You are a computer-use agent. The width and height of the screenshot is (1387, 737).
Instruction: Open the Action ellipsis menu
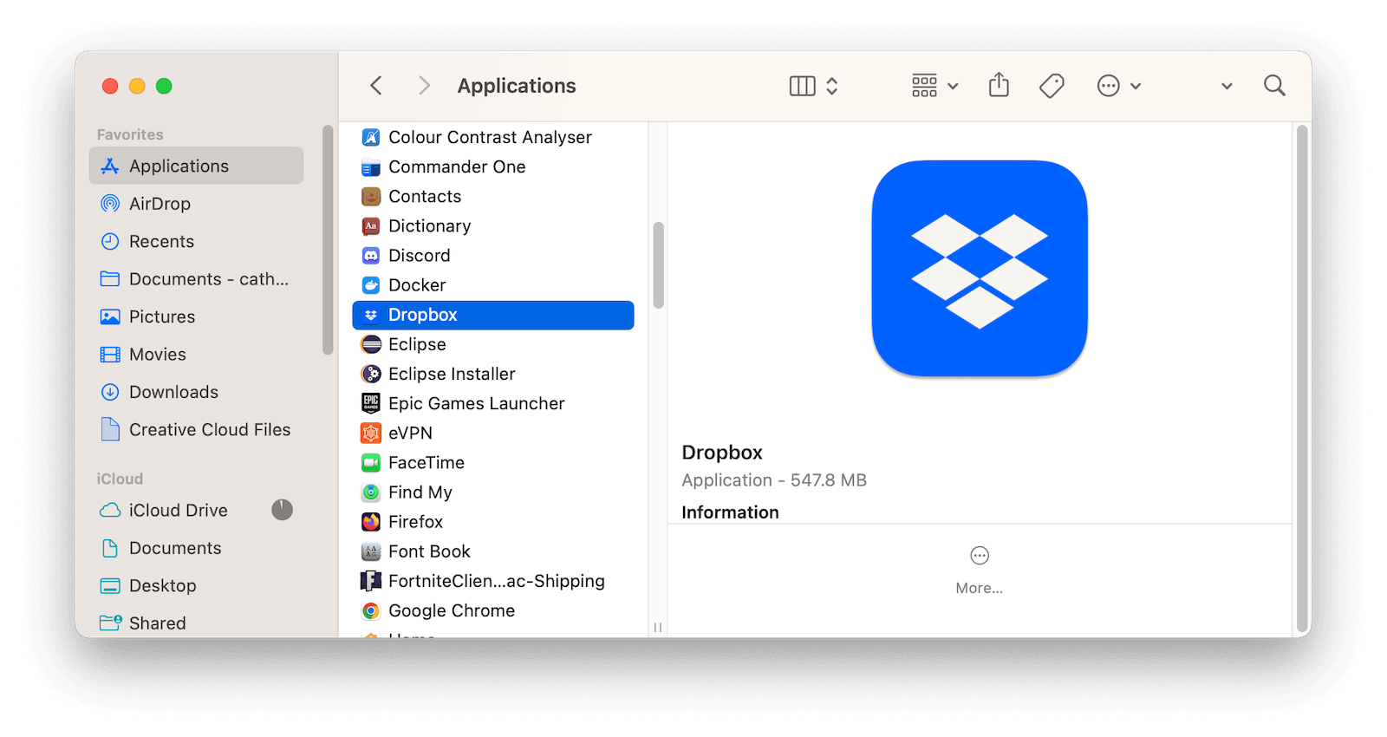coord(1119,86)
